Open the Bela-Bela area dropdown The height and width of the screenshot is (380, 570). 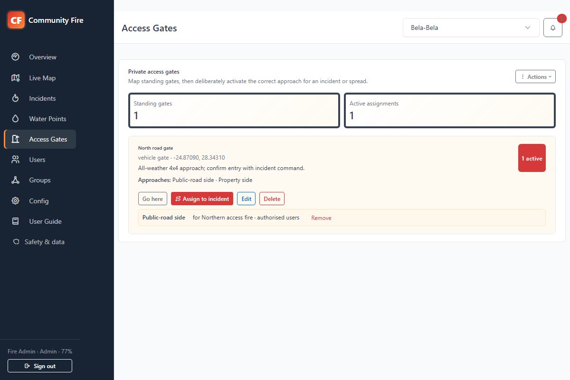(x=471, y=28)
